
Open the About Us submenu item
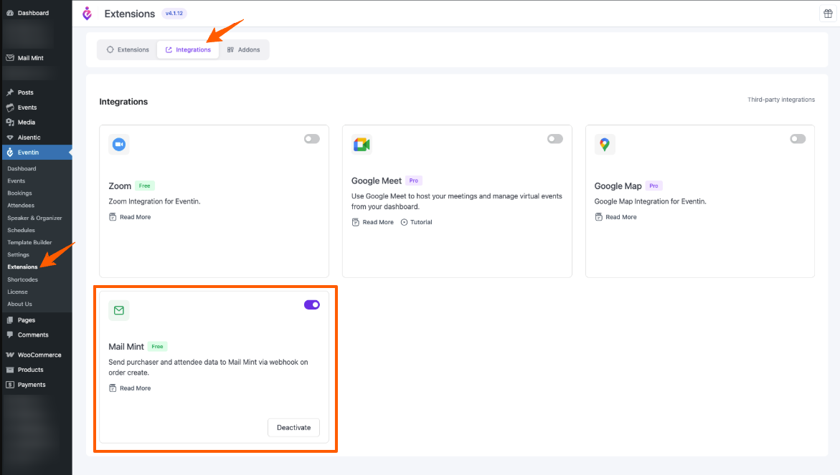20,304
